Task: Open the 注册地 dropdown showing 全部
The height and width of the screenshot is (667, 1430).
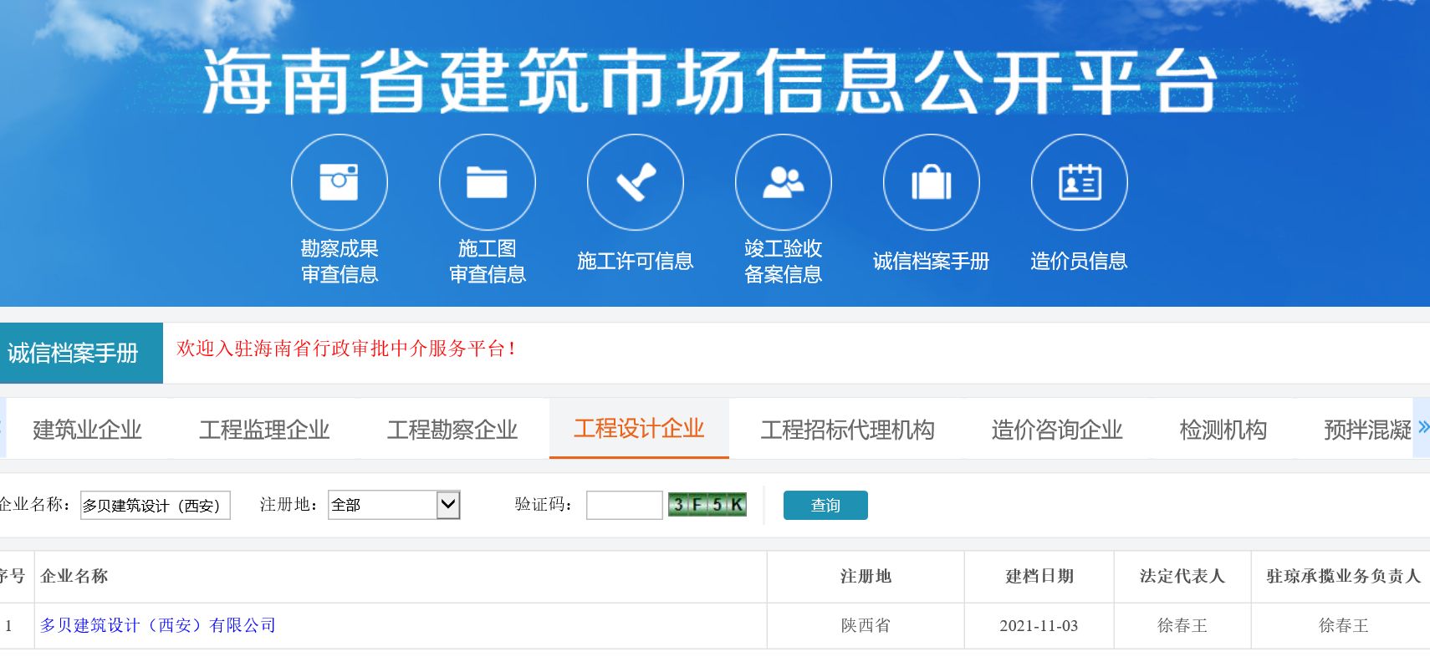Action: 394,505
